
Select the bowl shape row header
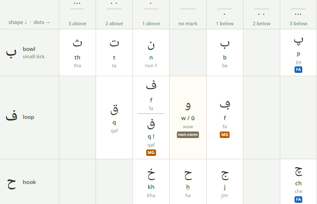[x=29, y=53]
